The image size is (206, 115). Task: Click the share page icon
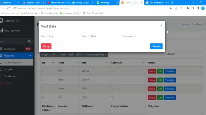tap(176, 8)
